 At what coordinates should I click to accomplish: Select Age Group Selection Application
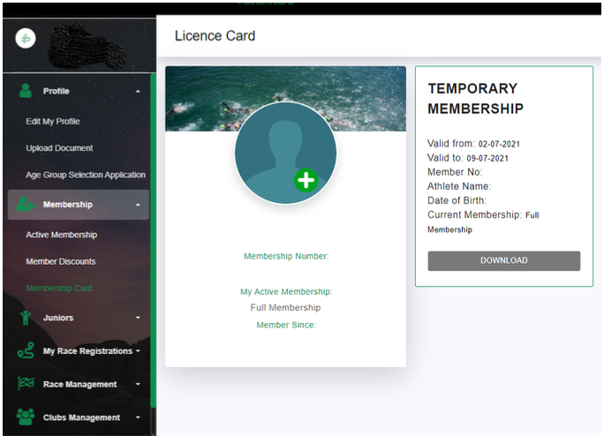point(86,175)
